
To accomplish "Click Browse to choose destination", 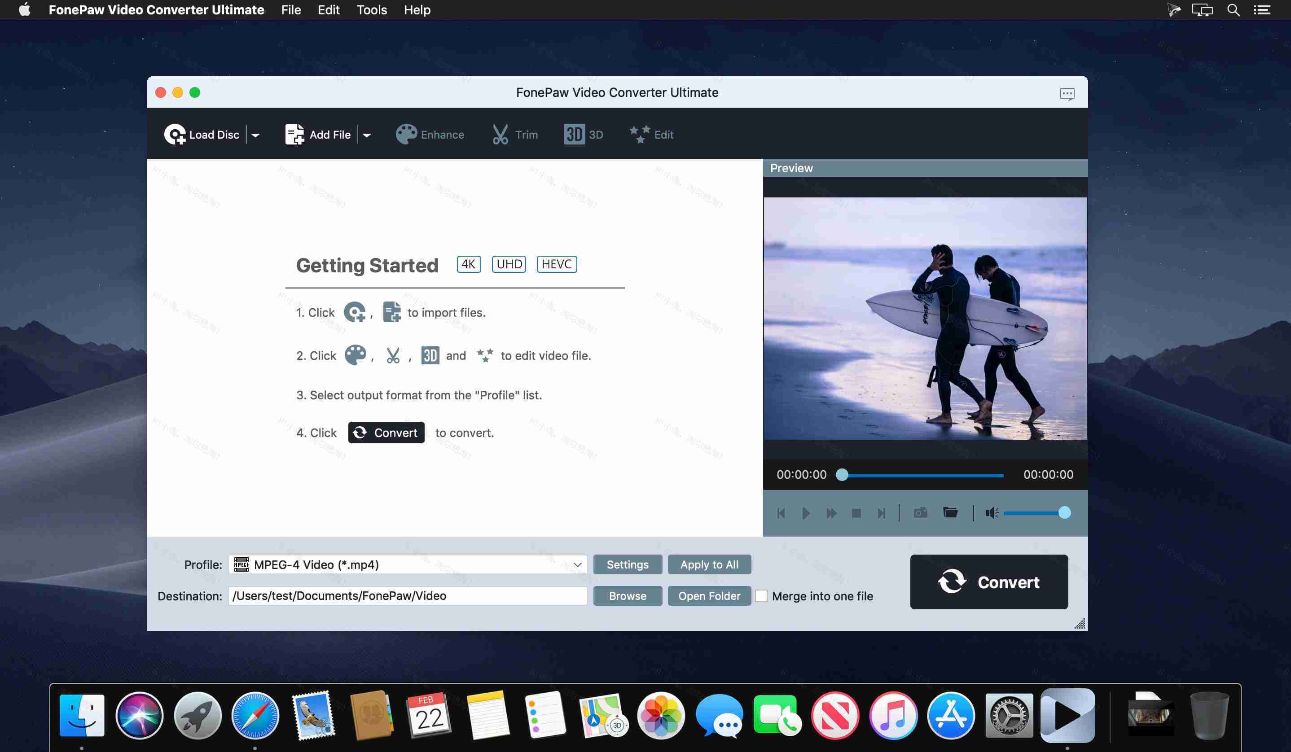I will click(628, 596).
